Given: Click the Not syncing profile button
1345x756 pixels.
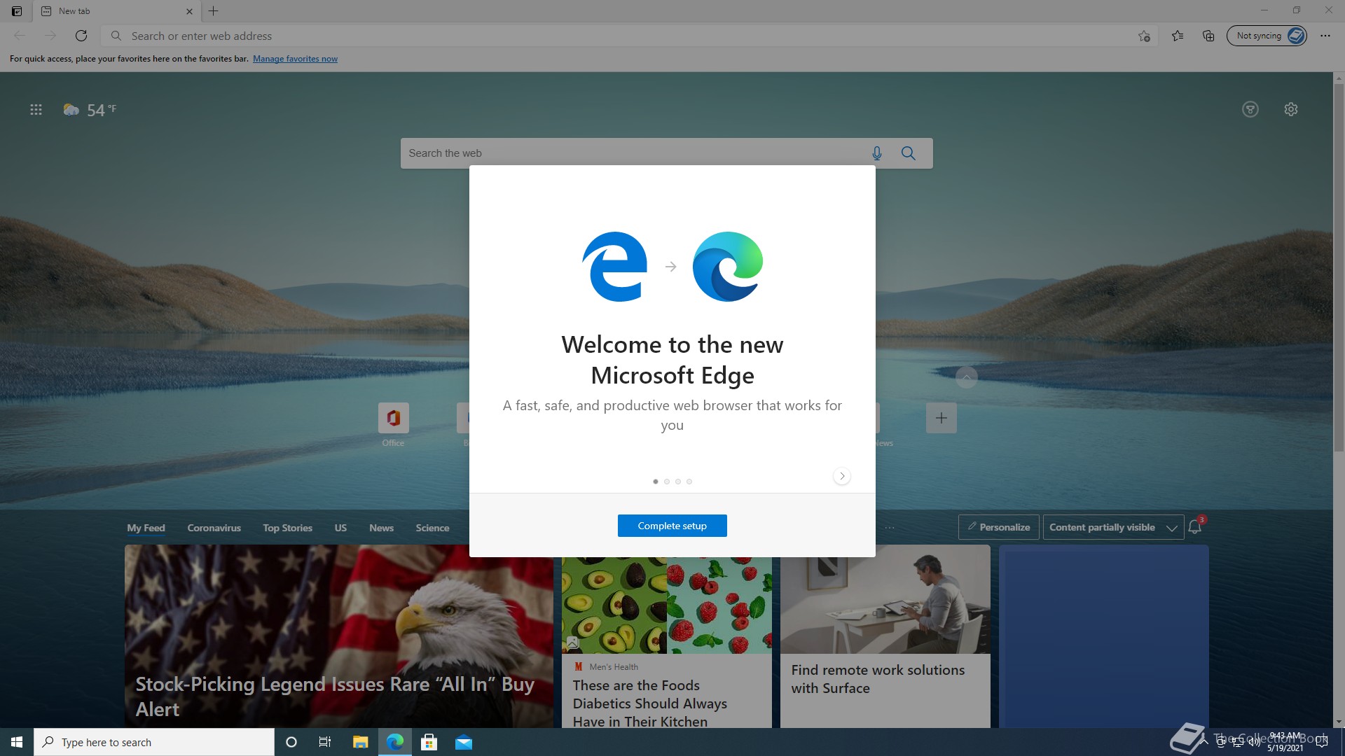Looking at the screenshot, I should click(x=1267, y=36).
